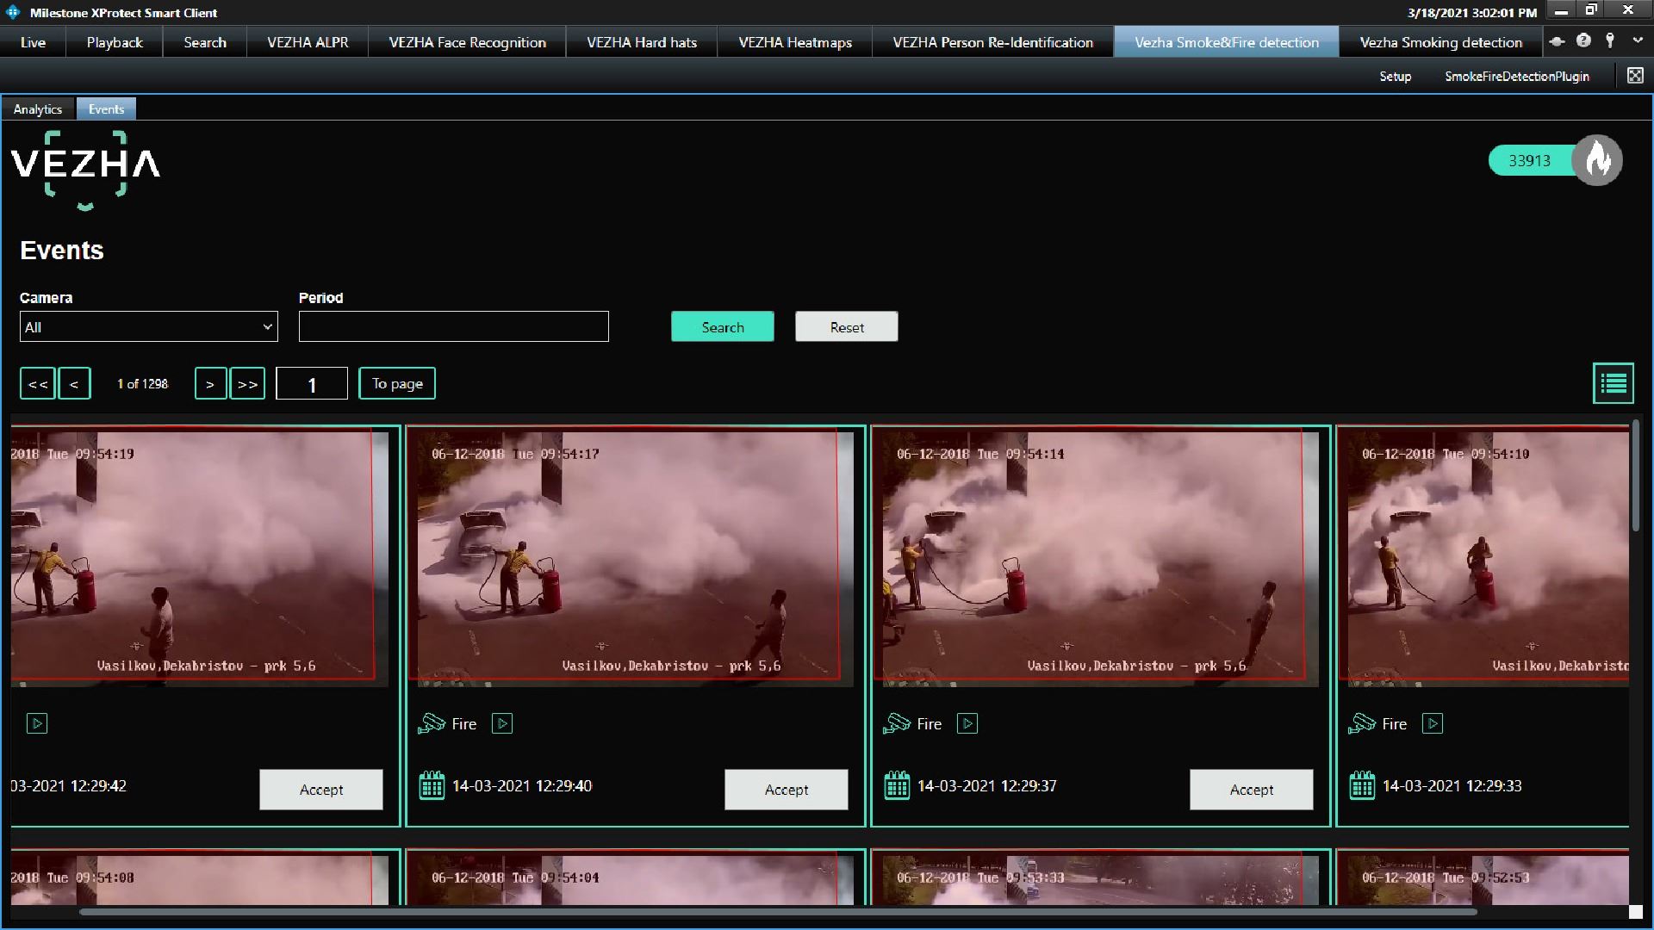Click the '1 of 1298' page indicator
This screenshot has height=930, width=1654.
pyautogui.click(x=143, y=383)
